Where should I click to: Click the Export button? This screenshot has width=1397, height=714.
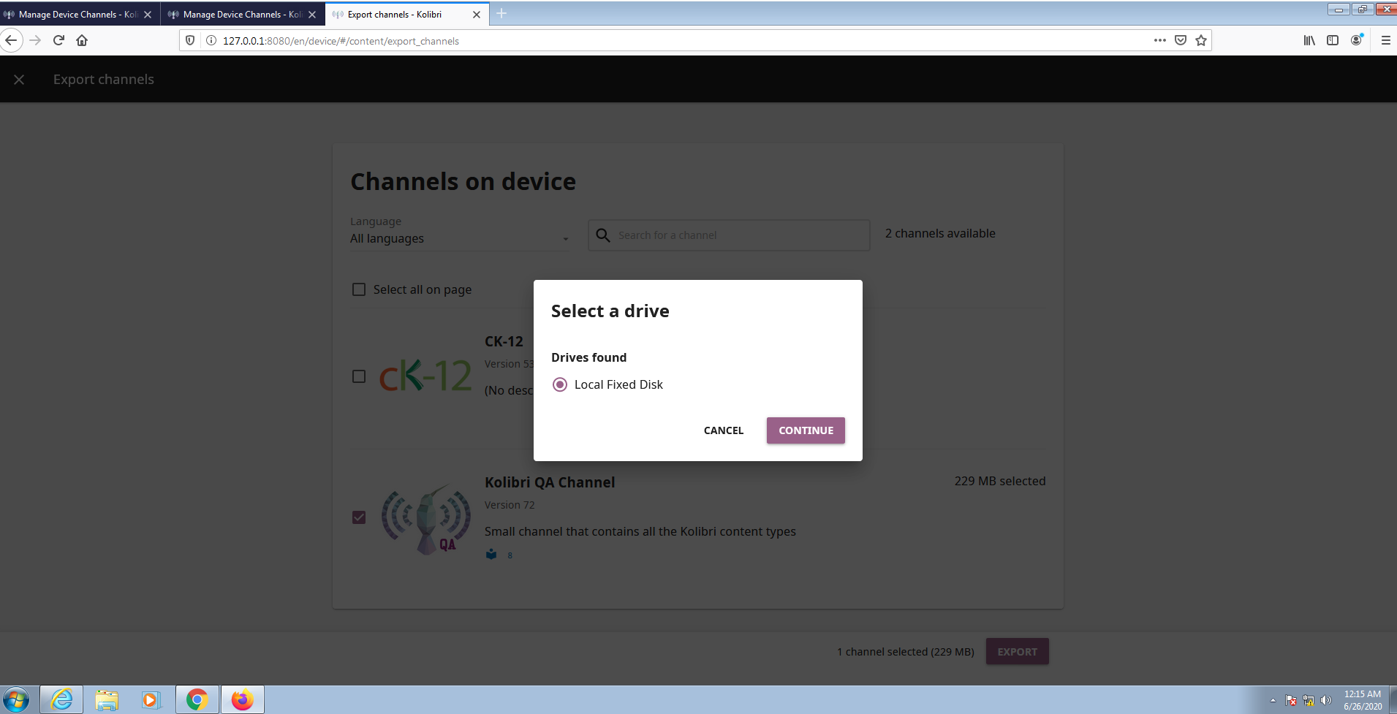click(1017, 652)
